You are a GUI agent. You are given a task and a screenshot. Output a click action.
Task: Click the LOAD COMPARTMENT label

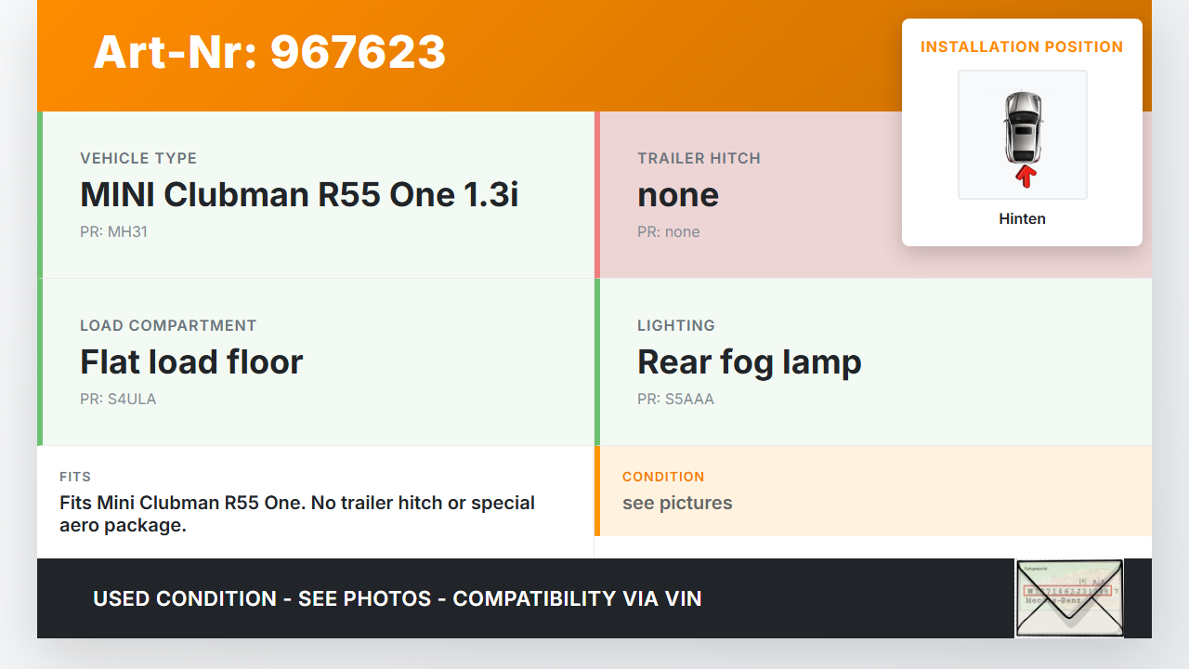click(x=168, y=325)
